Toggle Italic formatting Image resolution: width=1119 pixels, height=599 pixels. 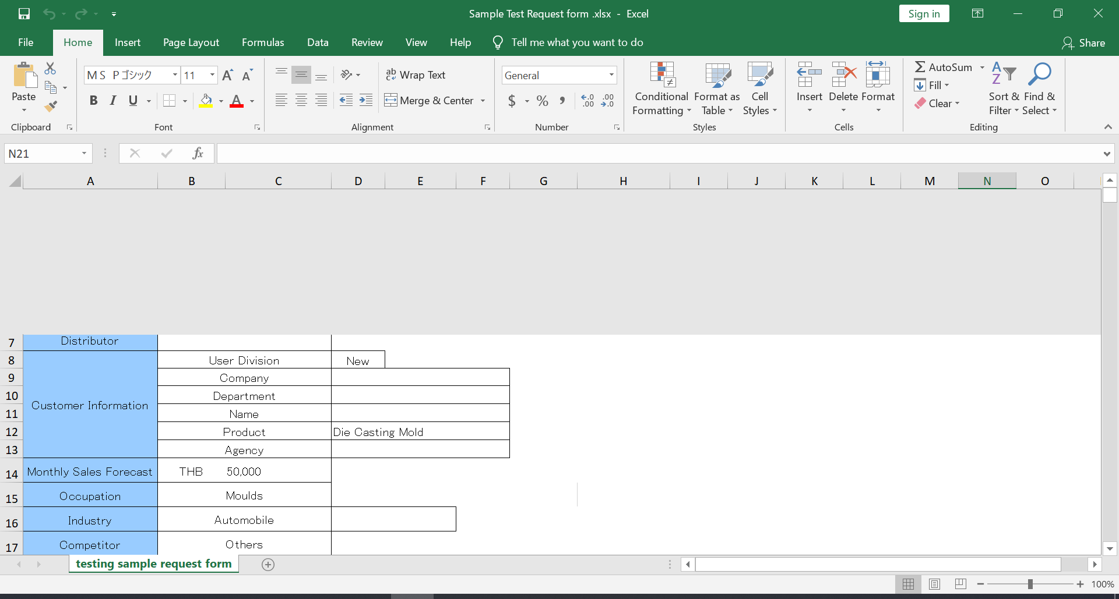pyautogui.click(x=113, y=101)
